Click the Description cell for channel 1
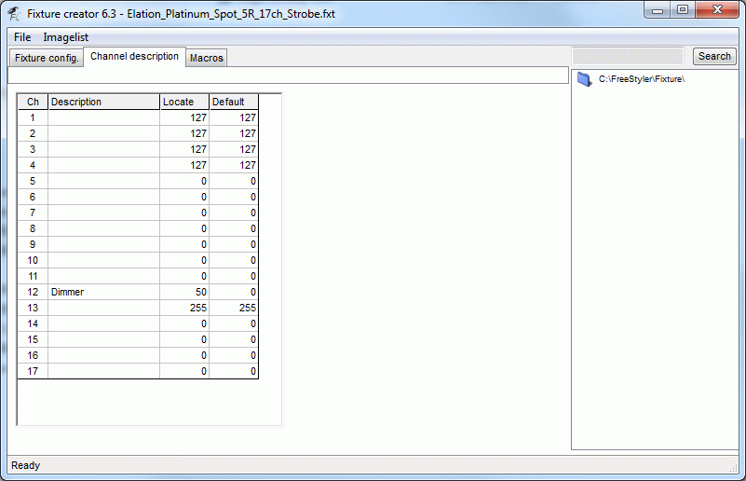This screenshot has height=481, width=746. (x=103, y=117)
